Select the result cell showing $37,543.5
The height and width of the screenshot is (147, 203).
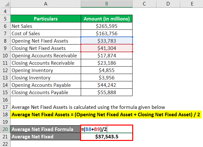coord(106,137)
